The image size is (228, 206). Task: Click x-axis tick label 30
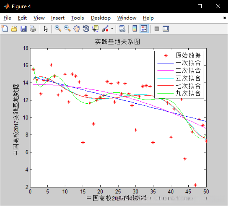(x=135, y=192)
